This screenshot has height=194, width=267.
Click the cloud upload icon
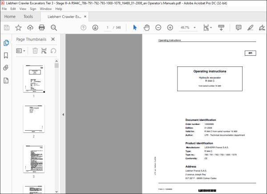click(30, 28)
